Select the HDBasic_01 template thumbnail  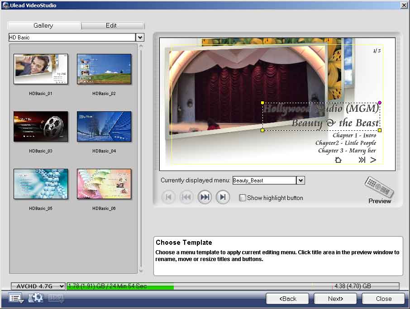(41, 69)
